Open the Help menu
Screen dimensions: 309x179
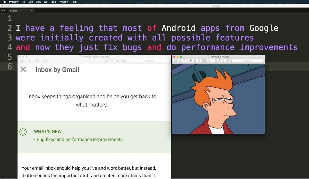(x=74, y=2)
